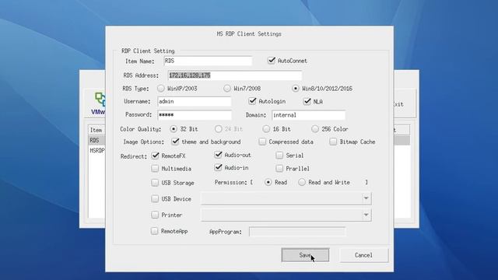Uncheck RemoteFX redirect
Image resolution: width=498 pixels, height=280 pixels.
point(155,156)
